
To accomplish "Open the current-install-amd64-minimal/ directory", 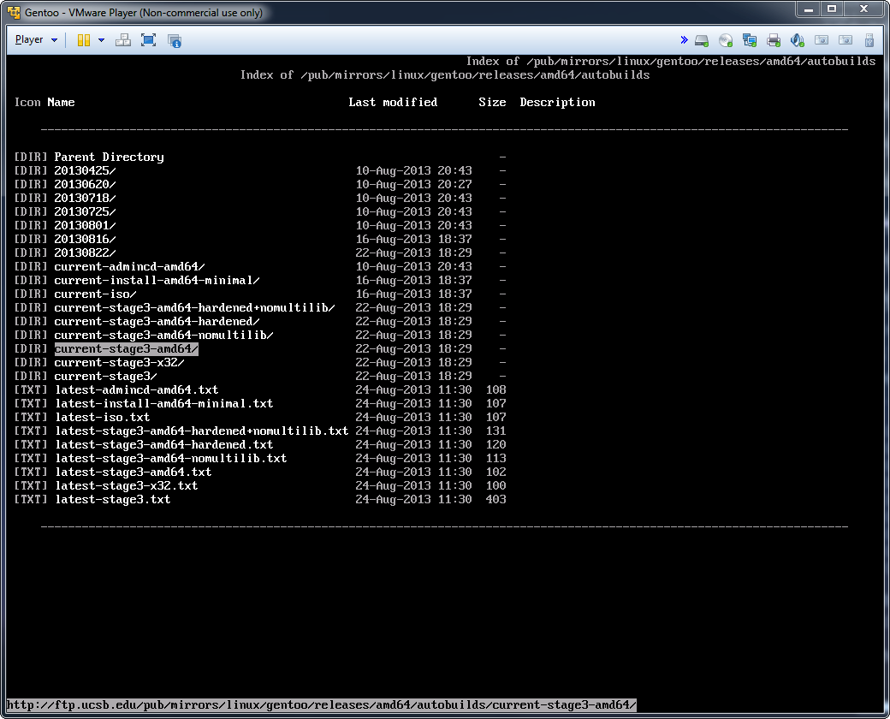I will 157,280.
